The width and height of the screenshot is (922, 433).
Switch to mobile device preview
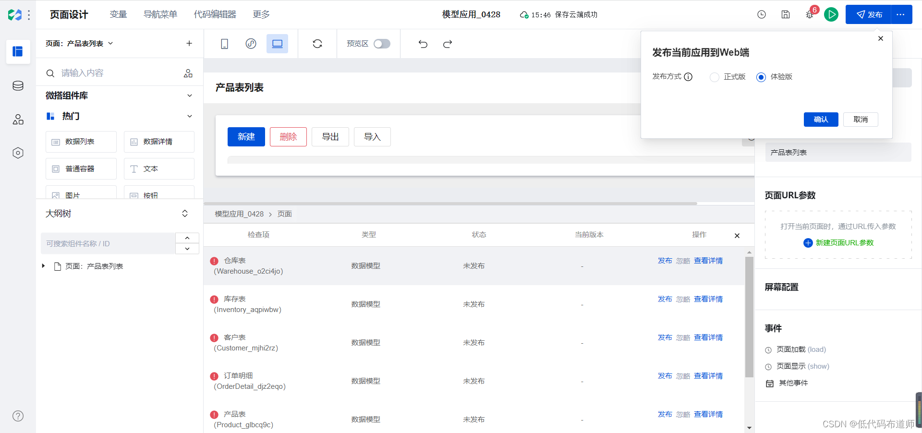pyautogui.click(x=224, y=44)
